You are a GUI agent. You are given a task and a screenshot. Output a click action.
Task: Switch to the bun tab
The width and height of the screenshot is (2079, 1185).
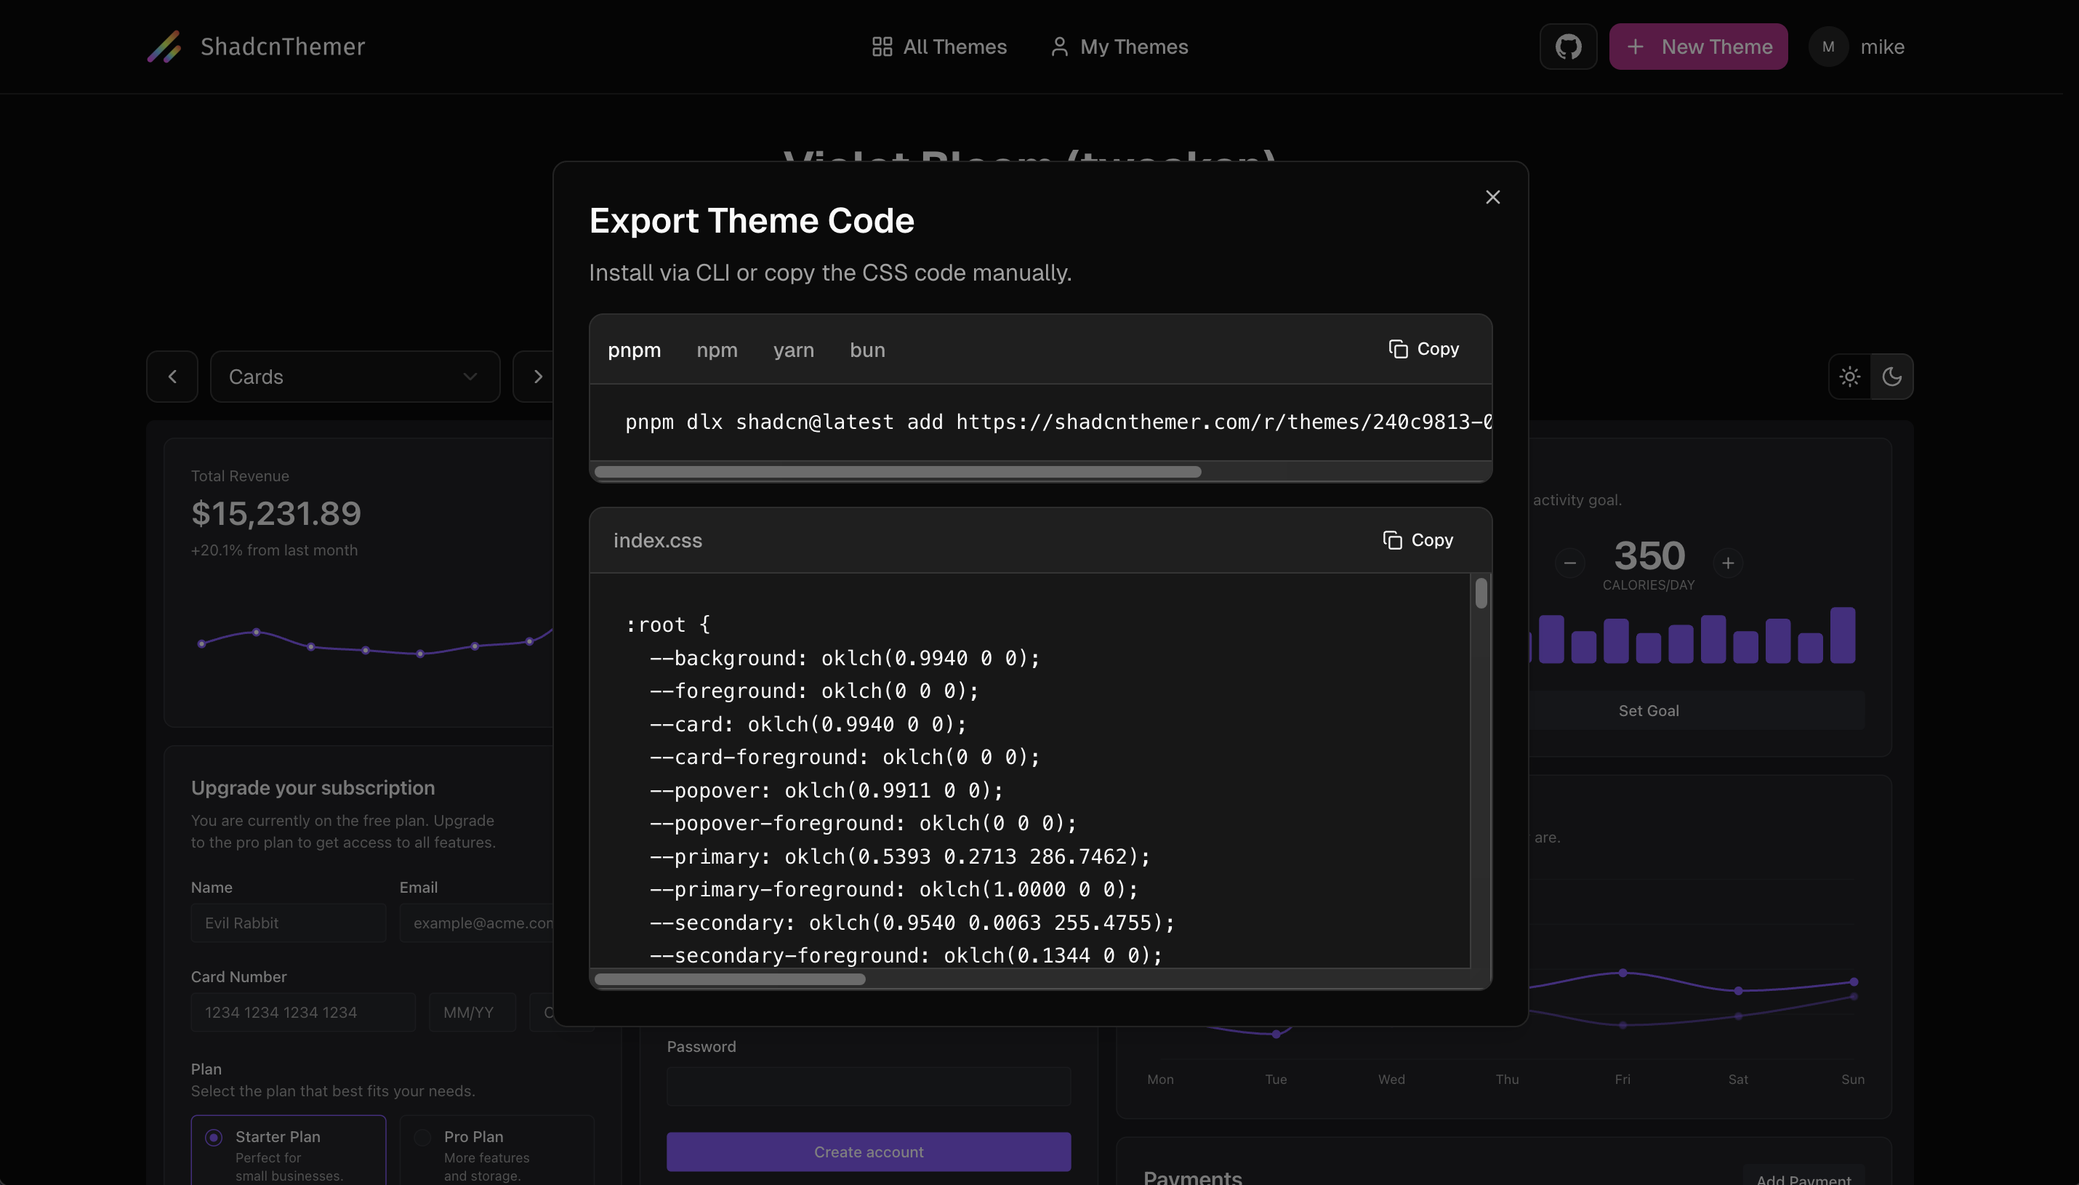[866, 350]
